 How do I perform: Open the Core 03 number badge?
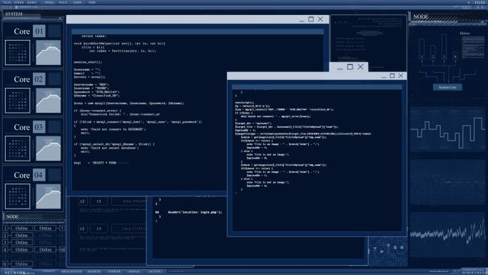[39, 127]
